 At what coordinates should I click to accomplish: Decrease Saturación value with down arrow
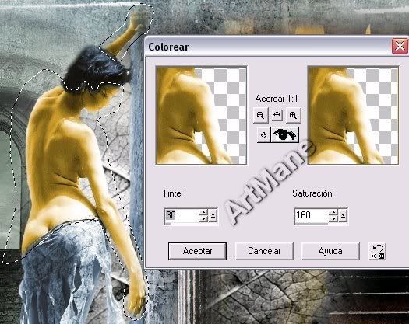(333, 219)
